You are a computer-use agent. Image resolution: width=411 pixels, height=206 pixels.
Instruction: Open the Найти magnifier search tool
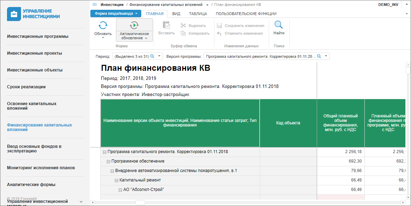(x=279, y=25)
